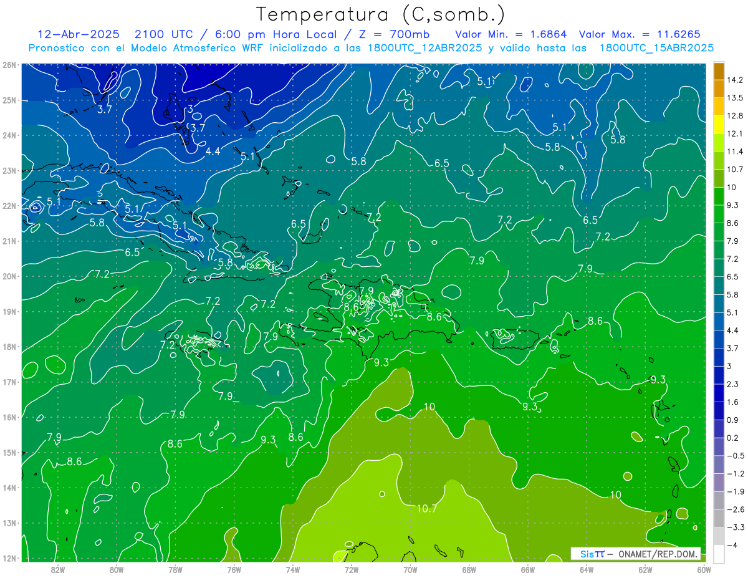748x578 pixels.
Task: Click yellow colorbar segment between 12.8 and 12.1
Action: click(x=719, y=125)
